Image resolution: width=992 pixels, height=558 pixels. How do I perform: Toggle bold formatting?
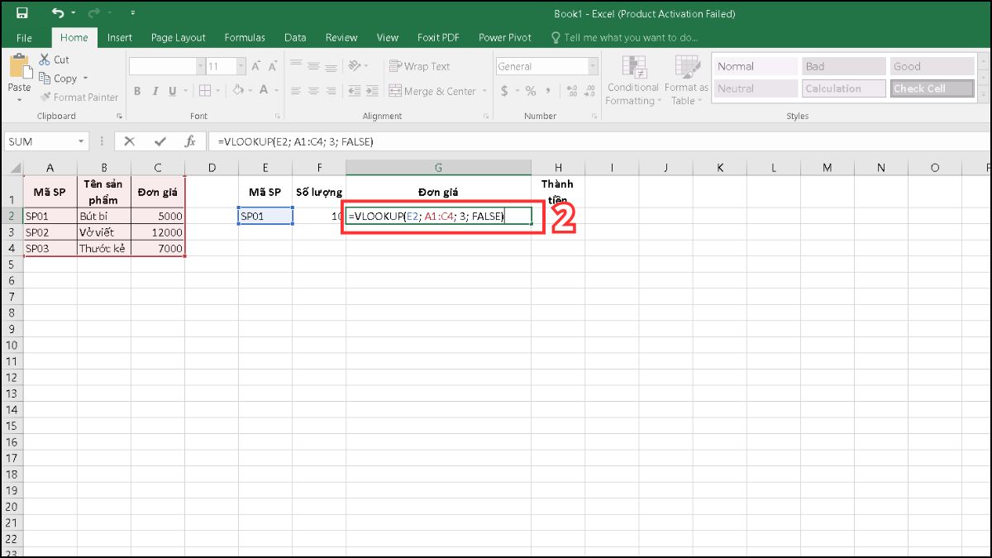tap(137, 91)
